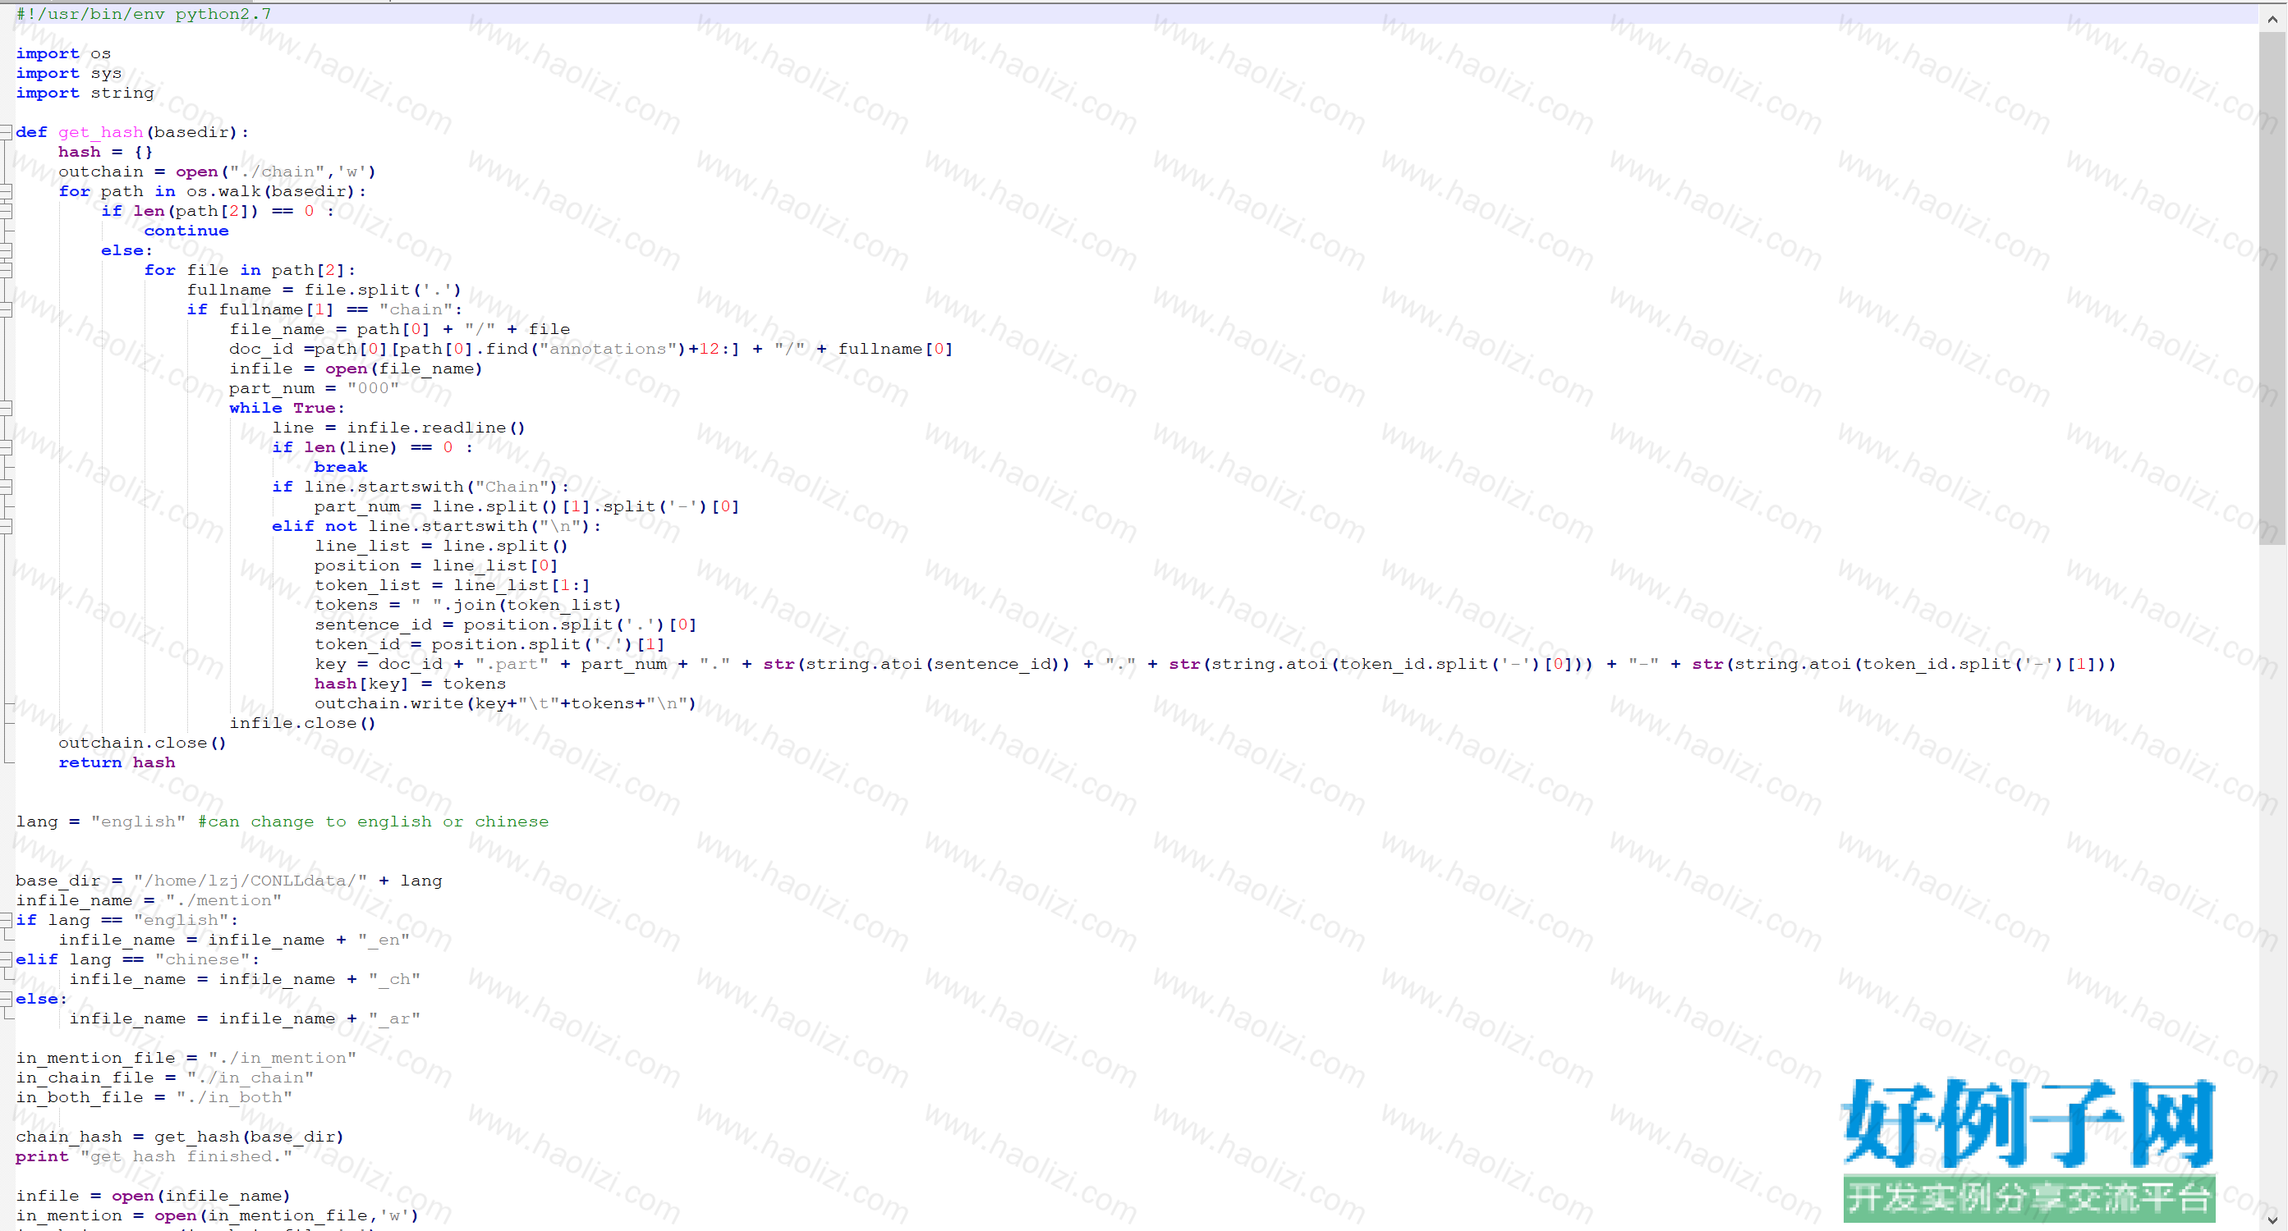Click the 'import os' line
Screen dimensions: 2288x1231
click(63, 54)
